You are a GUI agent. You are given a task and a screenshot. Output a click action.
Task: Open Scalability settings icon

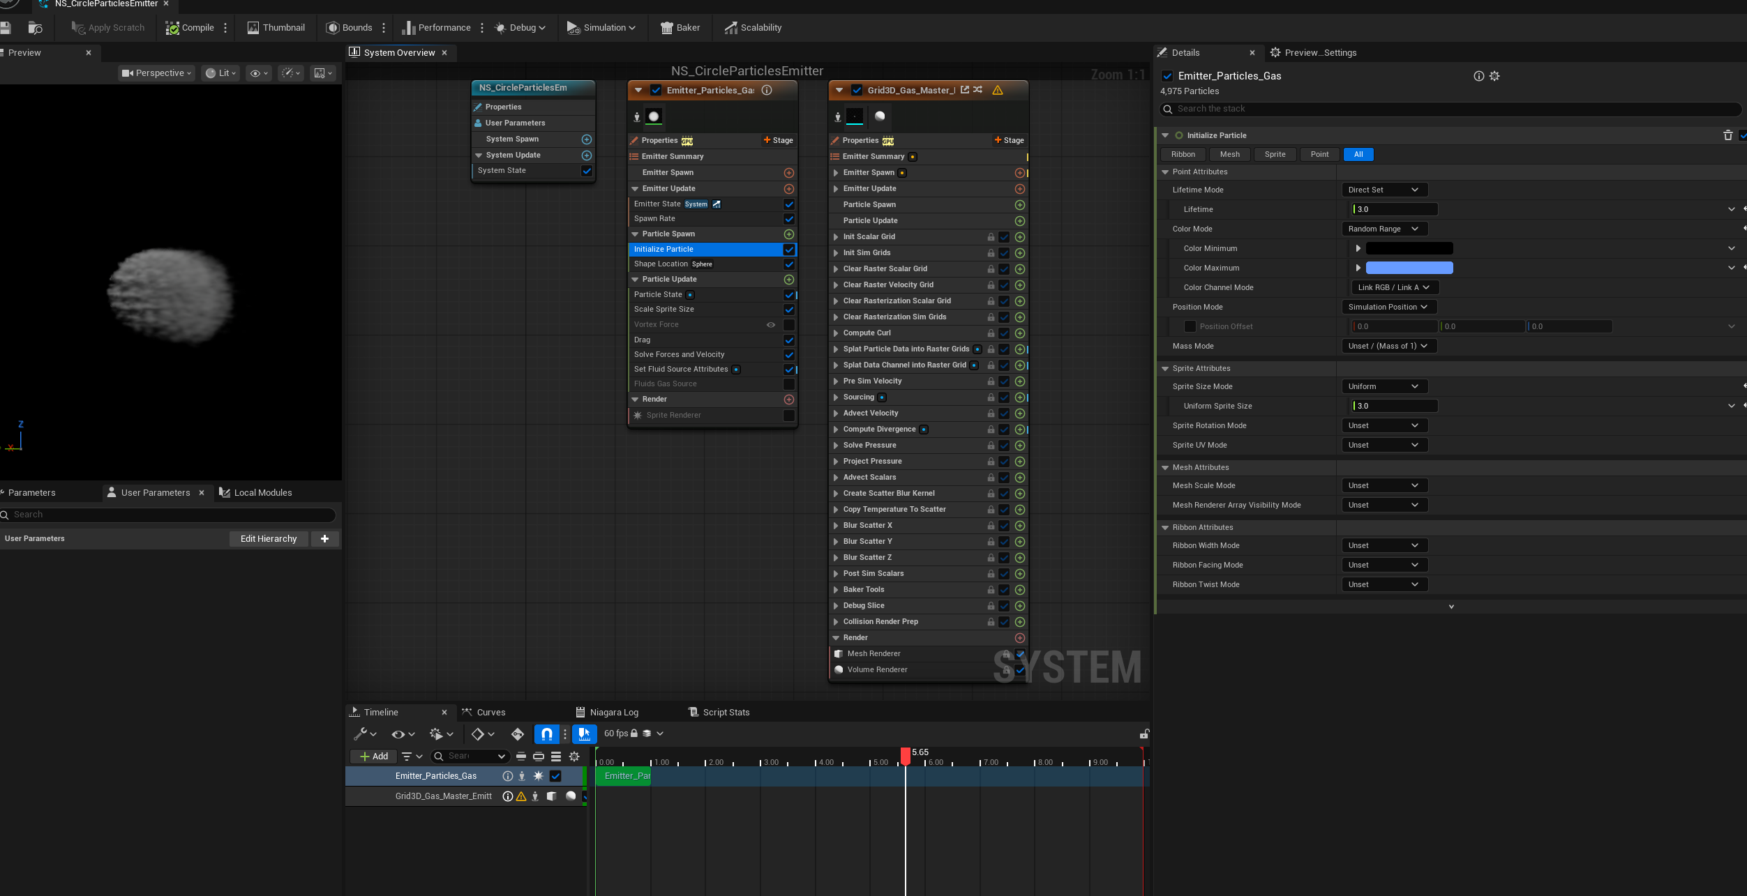click(730, 28)
